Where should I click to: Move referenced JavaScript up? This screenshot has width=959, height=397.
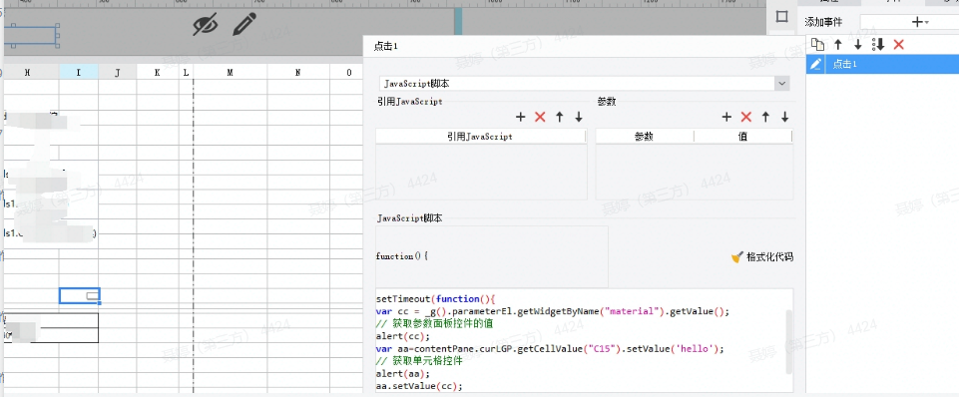point(559,117)
